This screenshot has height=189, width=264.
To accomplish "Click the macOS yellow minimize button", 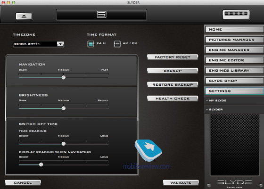I will 8,2.
